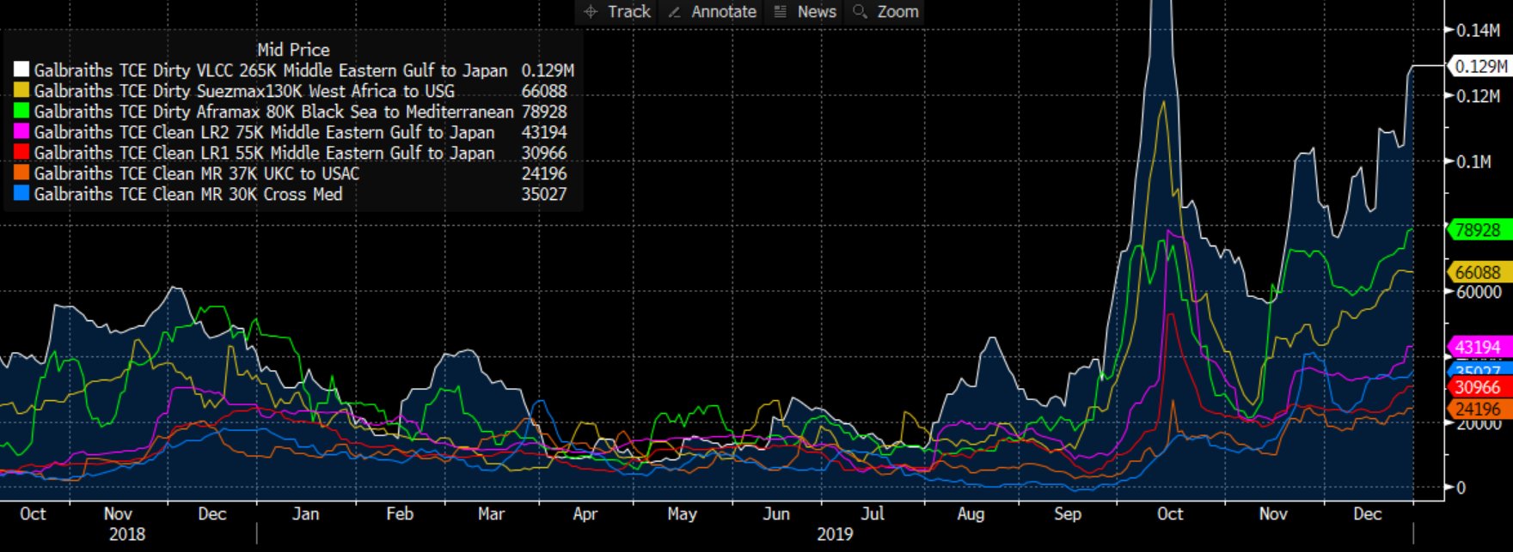Select the MR 37K UKC to USAC text

coord(197,173)
